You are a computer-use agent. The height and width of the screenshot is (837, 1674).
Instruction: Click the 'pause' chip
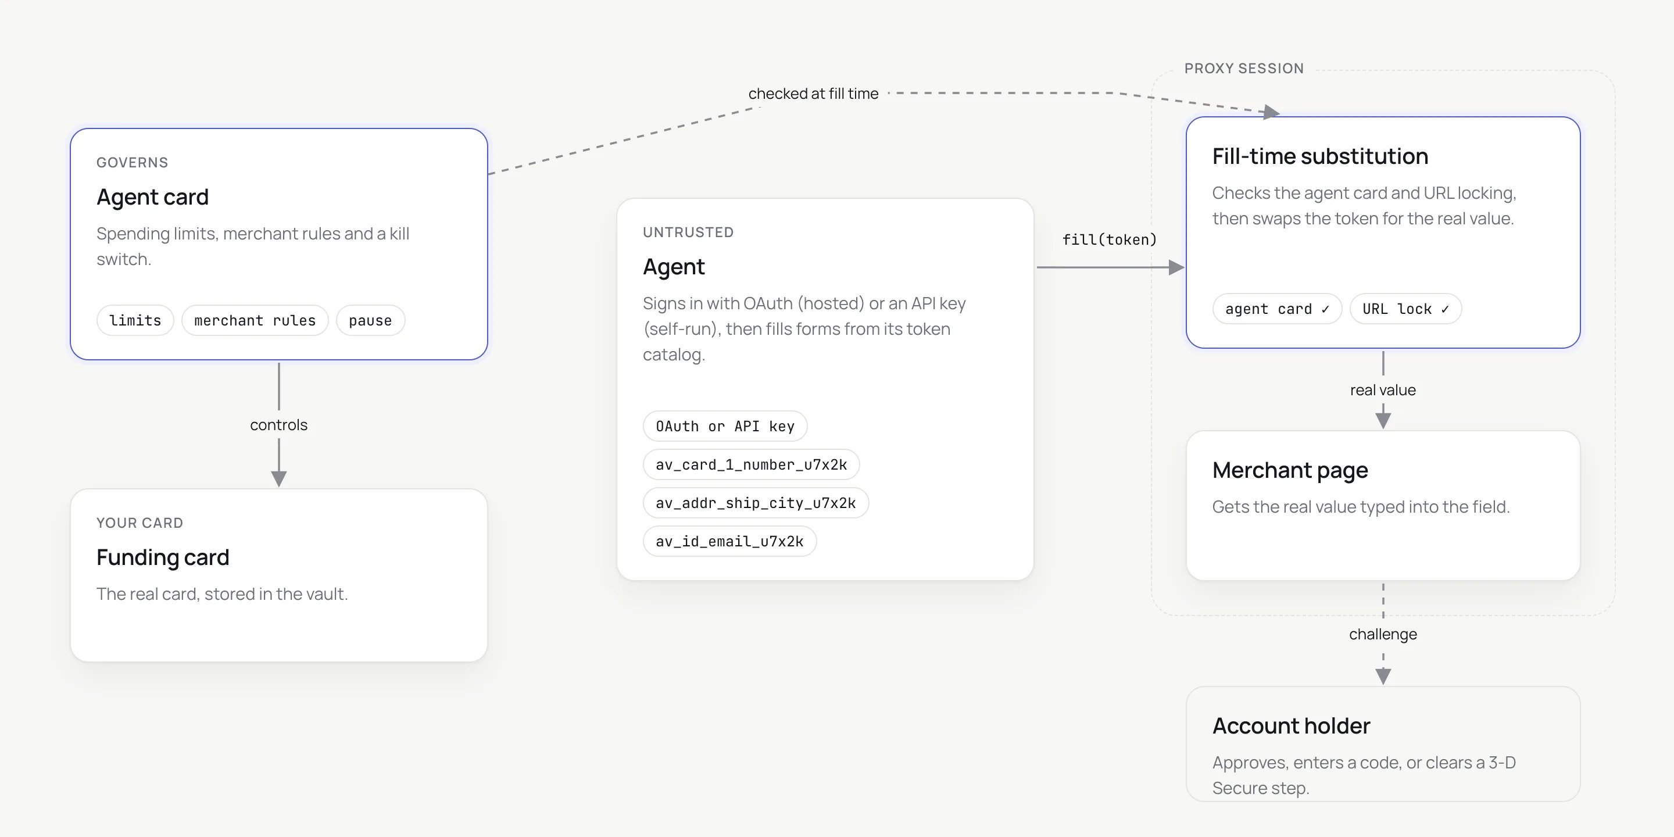(x=370, y=320)
